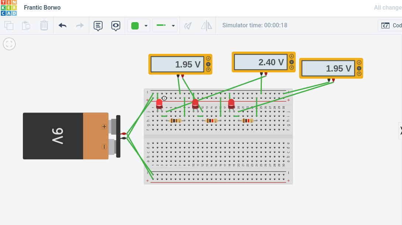Select the first resistor on breadboard
Image resolution: width=402 pixels, height=225 pixels.
(x=176, y=121)
